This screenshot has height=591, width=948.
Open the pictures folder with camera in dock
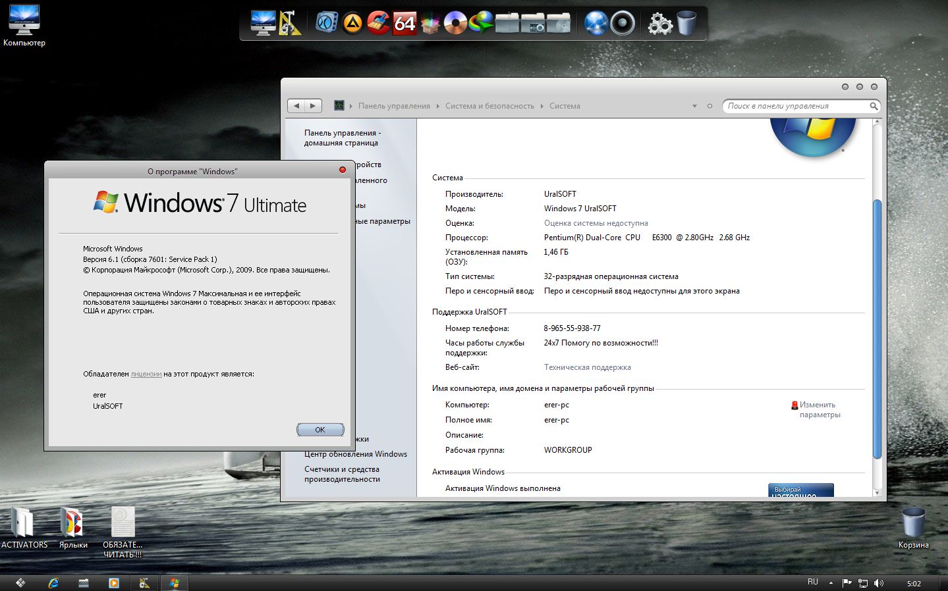click(x=533, y=24)
